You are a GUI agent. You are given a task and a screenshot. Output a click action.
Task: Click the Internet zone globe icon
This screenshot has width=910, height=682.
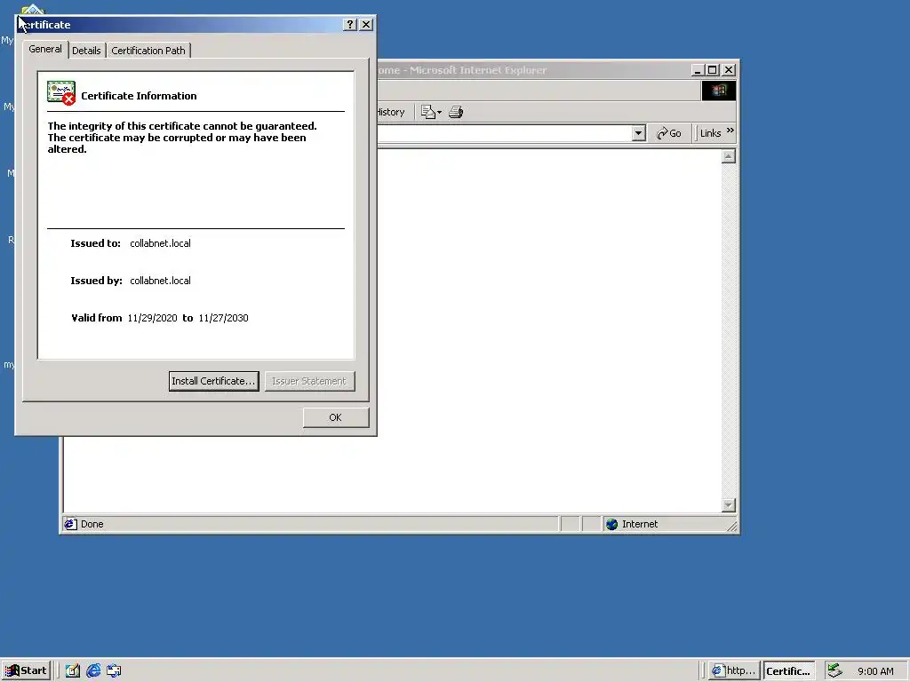[611, 524]
